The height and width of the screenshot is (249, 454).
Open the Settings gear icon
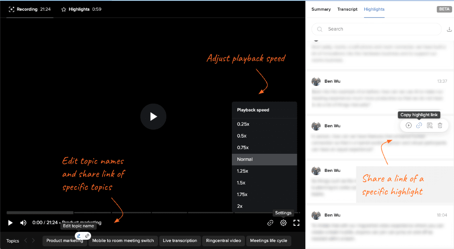pyautogui.click(x=283, y=223)
